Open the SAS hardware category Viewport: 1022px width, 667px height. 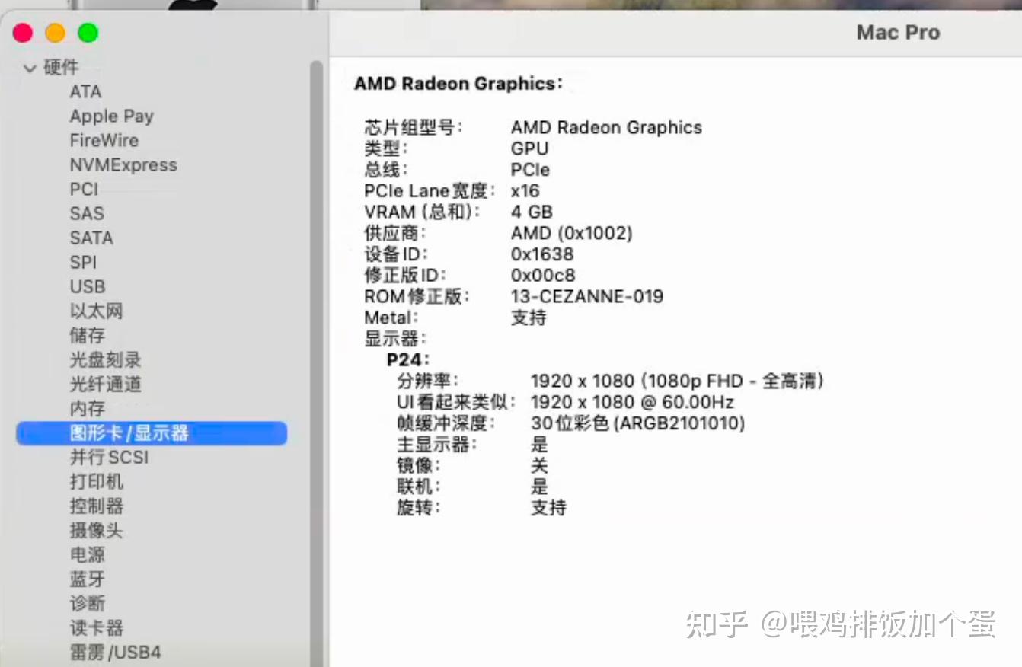[x=86, y=214]
